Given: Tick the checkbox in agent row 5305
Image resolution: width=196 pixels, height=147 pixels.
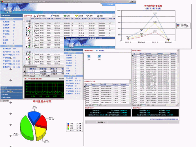Looking at the screenshot, I should pos(32,26).
